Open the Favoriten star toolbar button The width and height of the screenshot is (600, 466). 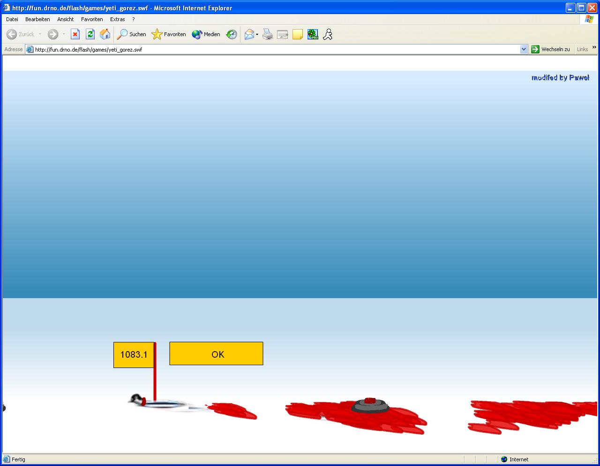point(169,34)
